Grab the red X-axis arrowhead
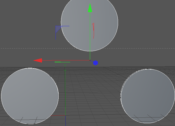Screen dimensions: 175x126 click(x=38, y=61)
